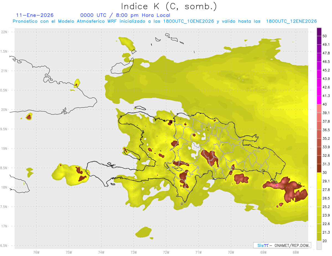This screenshot has width=332, height=256.
Task: Click the legend value '35.2'
Action: coord(326,138)
